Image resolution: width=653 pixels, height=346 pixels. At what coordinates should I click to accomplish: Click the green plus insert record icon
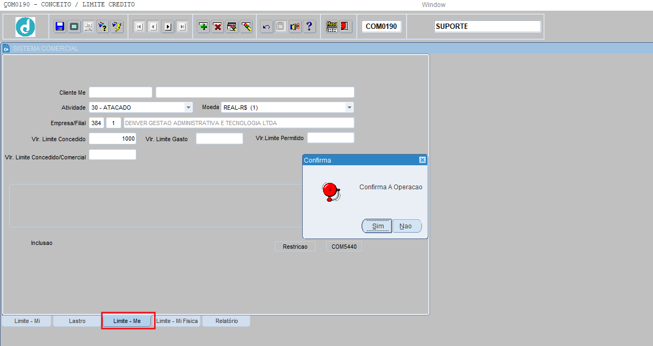click(203, 26)
